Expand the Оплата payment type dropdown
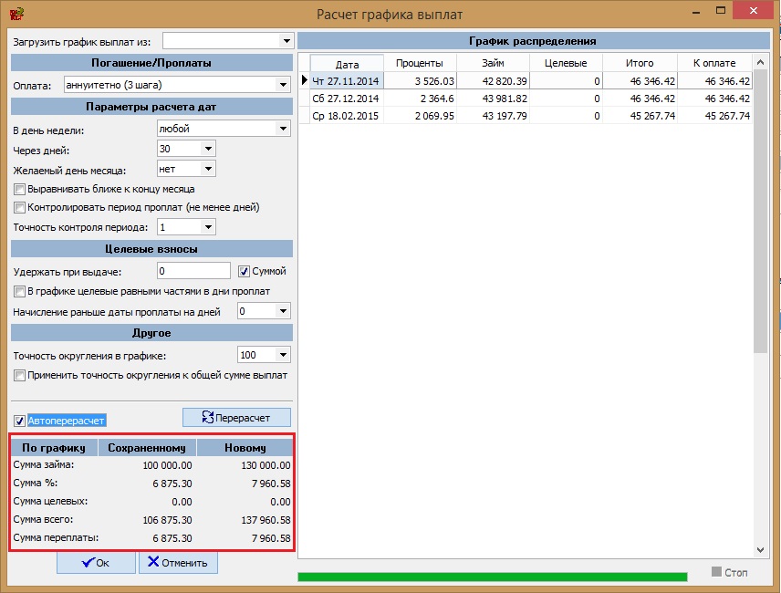781x593 pixels. coord(282,85)
